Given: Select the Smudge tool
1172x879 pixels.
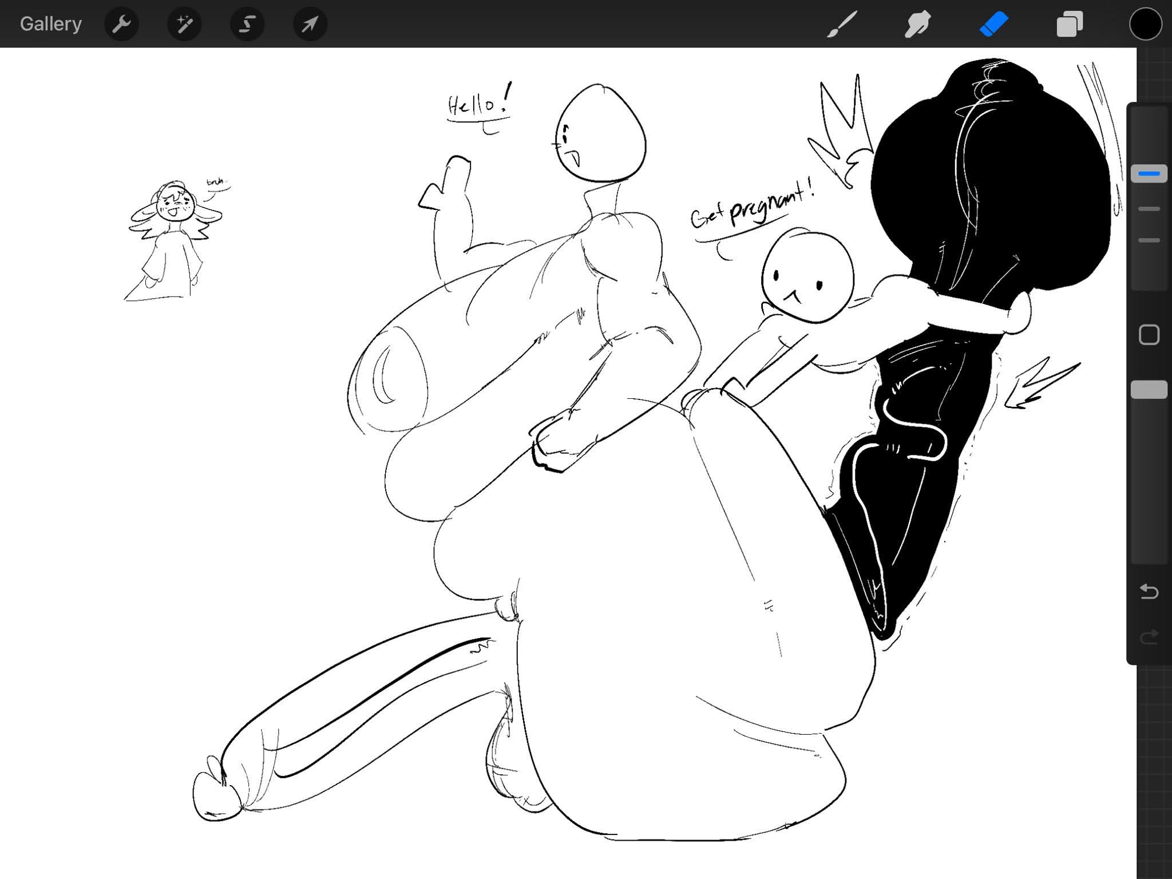Looking at the screenshot, I should (x=917, y=24).
